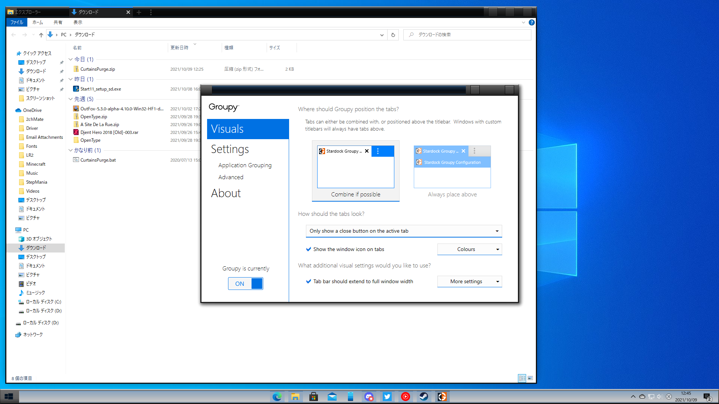Open the Colours dropdown
719x404 pixels.
coord(470,249)
